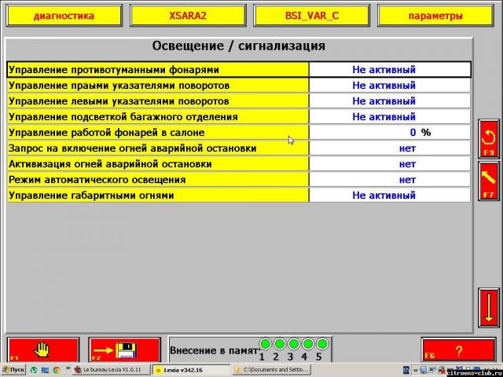Open C:\Documents and Settin... taskbar window
The width and height of the screenshot is (503, 377).
click(x=272, y=370)
